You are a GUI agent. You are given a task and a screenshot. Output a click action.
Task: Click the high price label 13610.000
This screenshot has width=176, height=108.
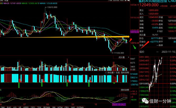52,7
